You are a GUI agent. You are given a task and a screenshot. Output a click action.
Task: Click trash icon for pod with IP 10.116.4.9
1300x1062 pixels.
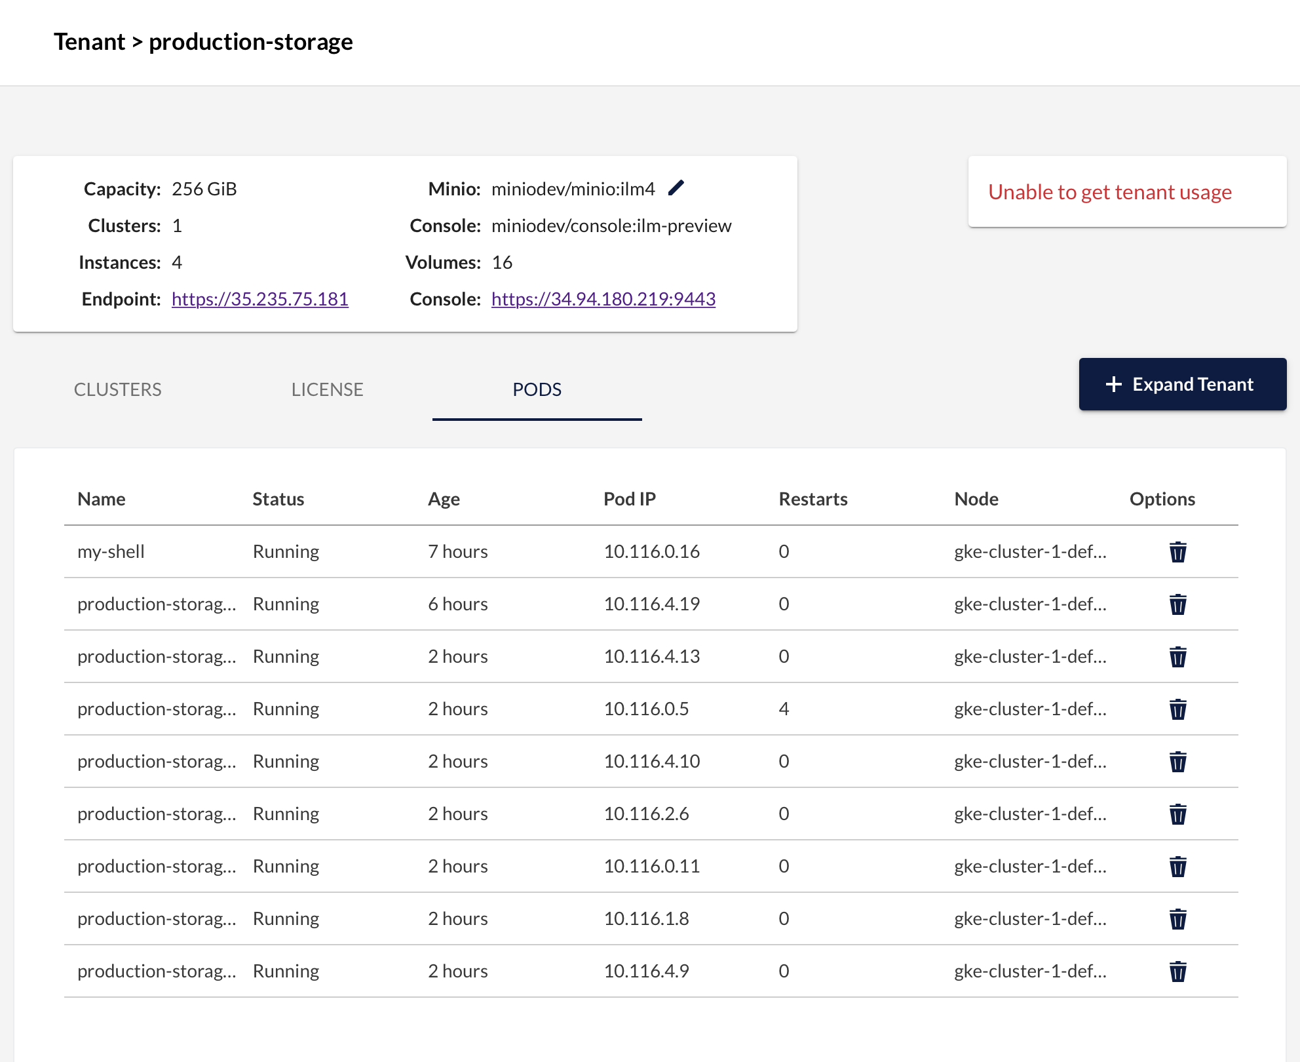1177,972
